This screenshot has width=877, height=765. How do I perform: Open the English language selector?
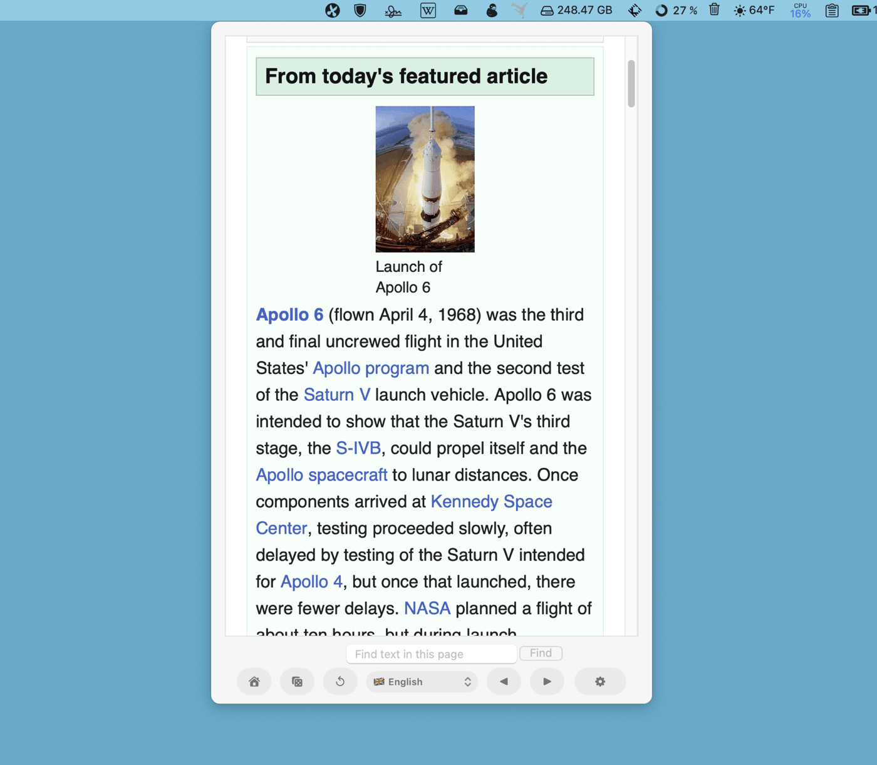click(422, 681)
